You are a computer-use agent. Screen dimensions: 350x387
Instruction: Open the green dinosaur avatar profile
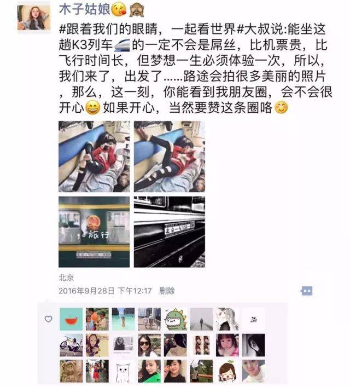pyautogui.click(x=176, y=319)
